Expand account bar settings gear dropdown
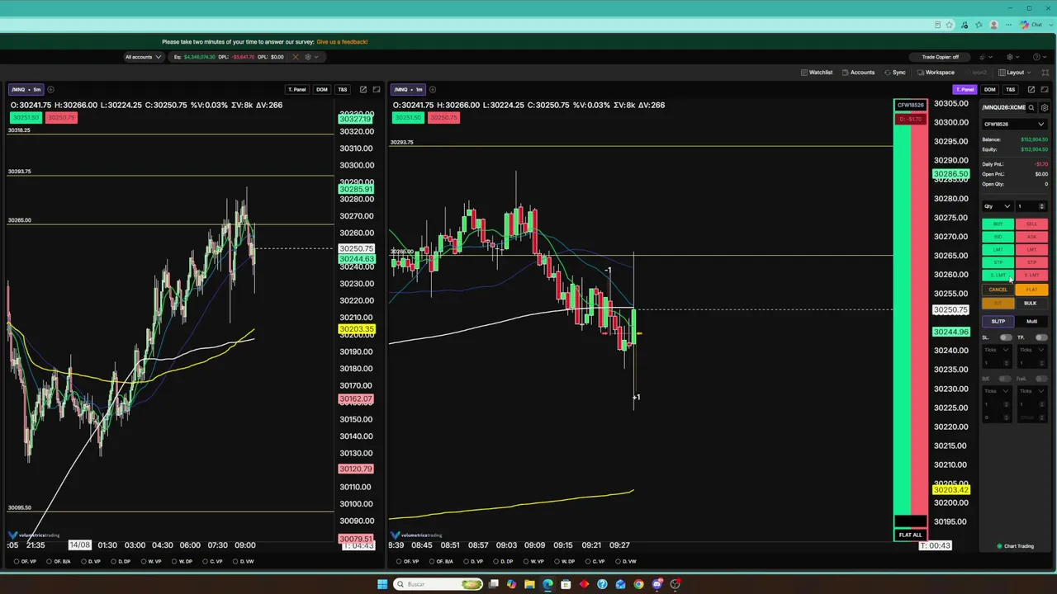Viewport: 1057px width, 594px height. pos(311,57)
